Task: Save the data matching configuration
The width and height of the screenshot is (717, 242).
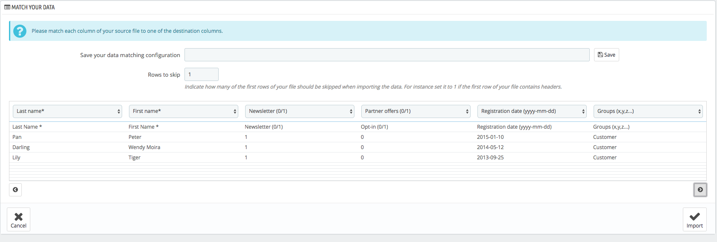Action: (x=606, y=55)
